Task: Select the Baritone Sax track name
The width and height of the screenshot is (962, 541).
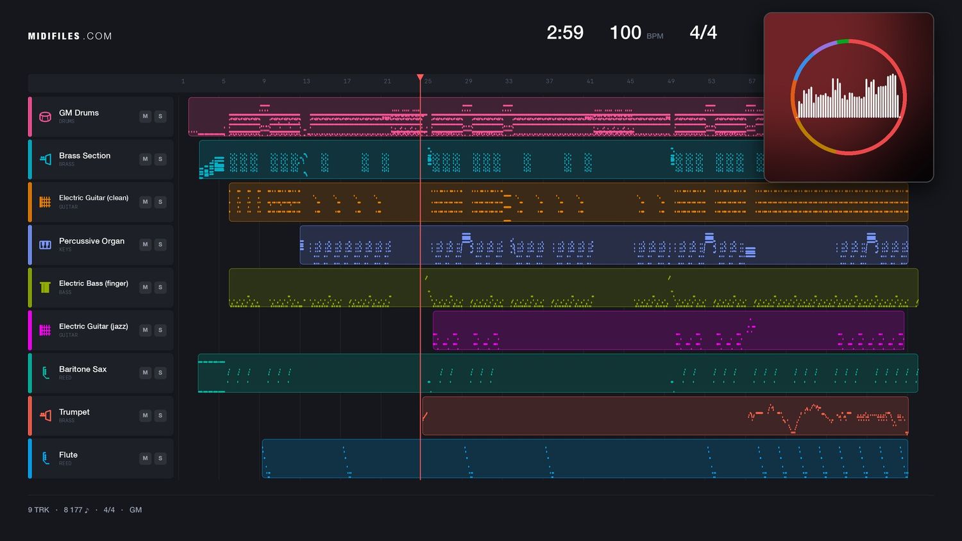Action: tap(83, 369)
